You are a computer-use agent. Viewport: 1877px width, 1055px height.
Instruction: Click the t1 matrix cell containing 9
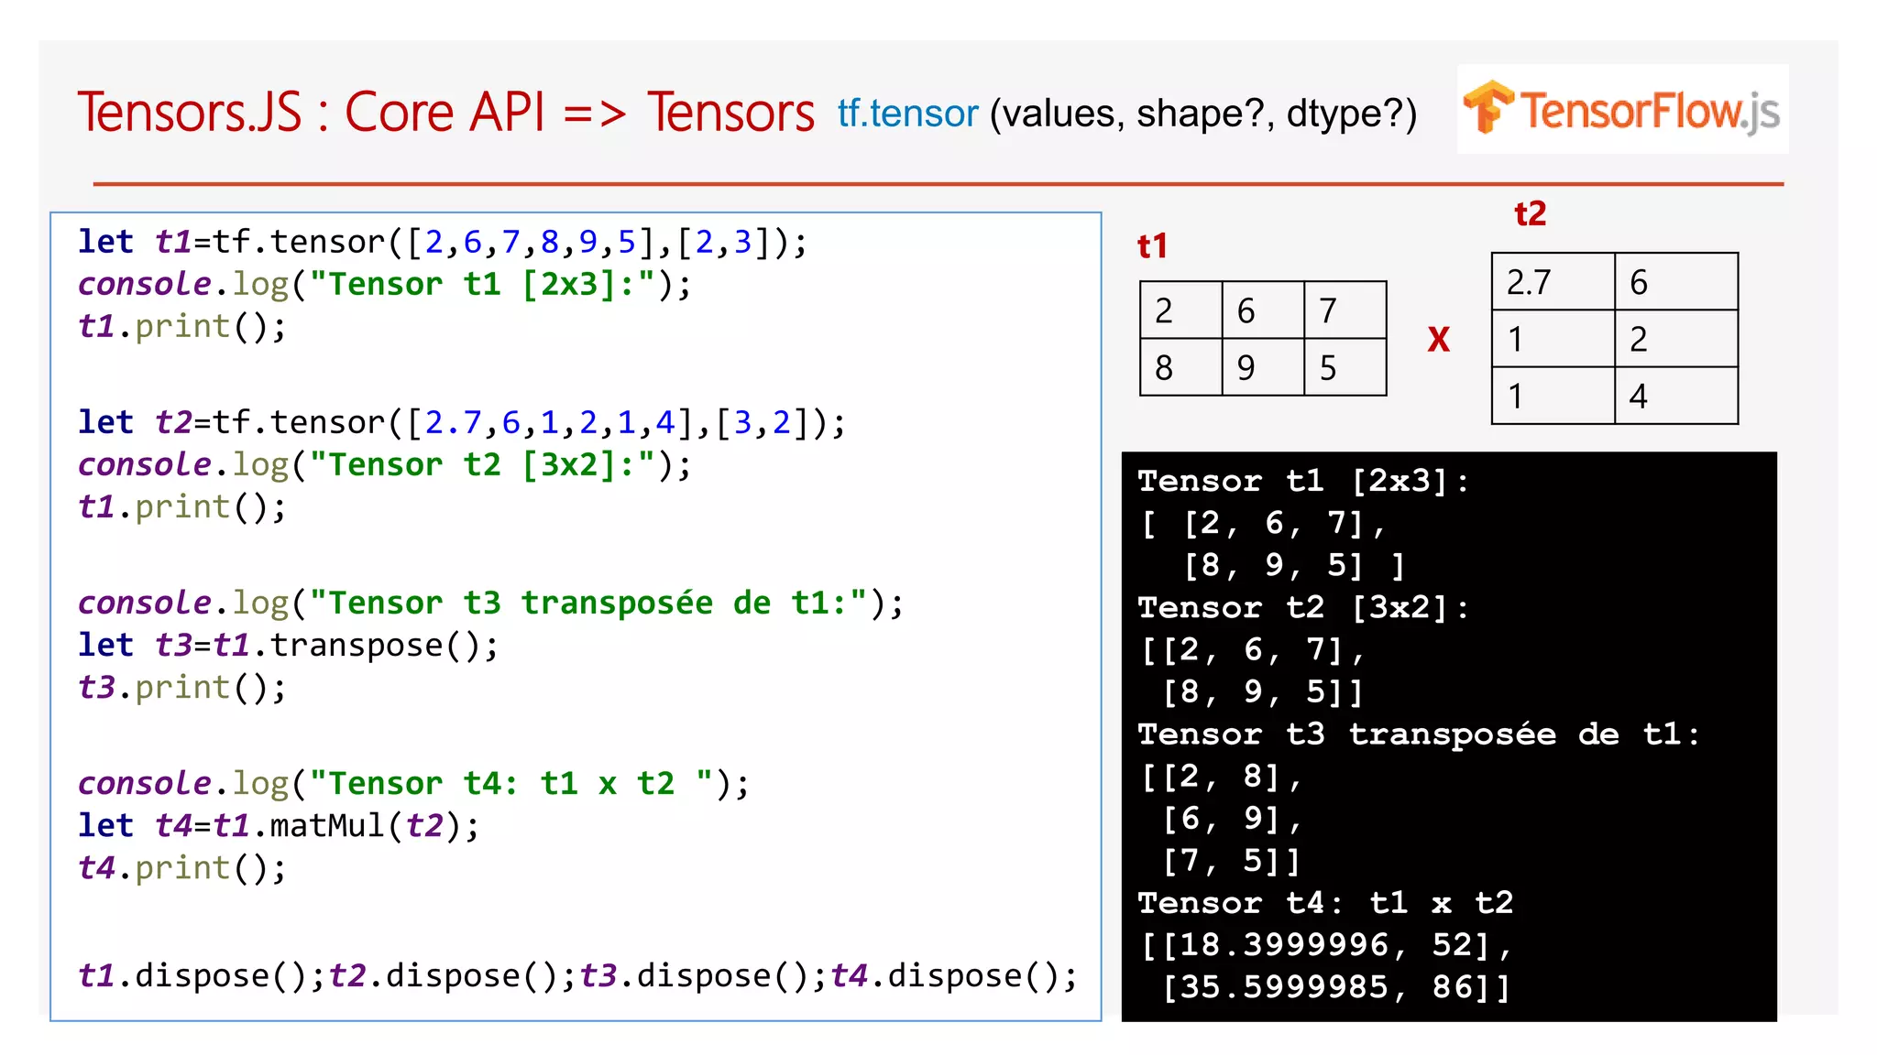click(x=1263, y=367)
